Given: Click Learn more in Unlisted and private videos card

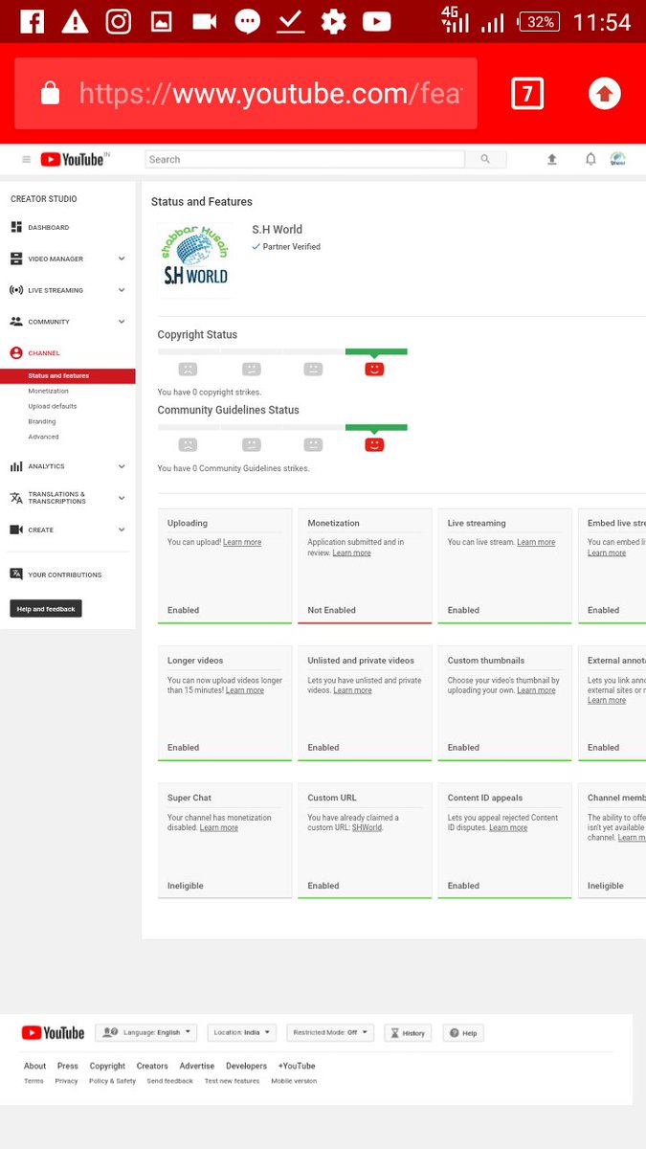Looking at the screenshot, I should [352, 690].
